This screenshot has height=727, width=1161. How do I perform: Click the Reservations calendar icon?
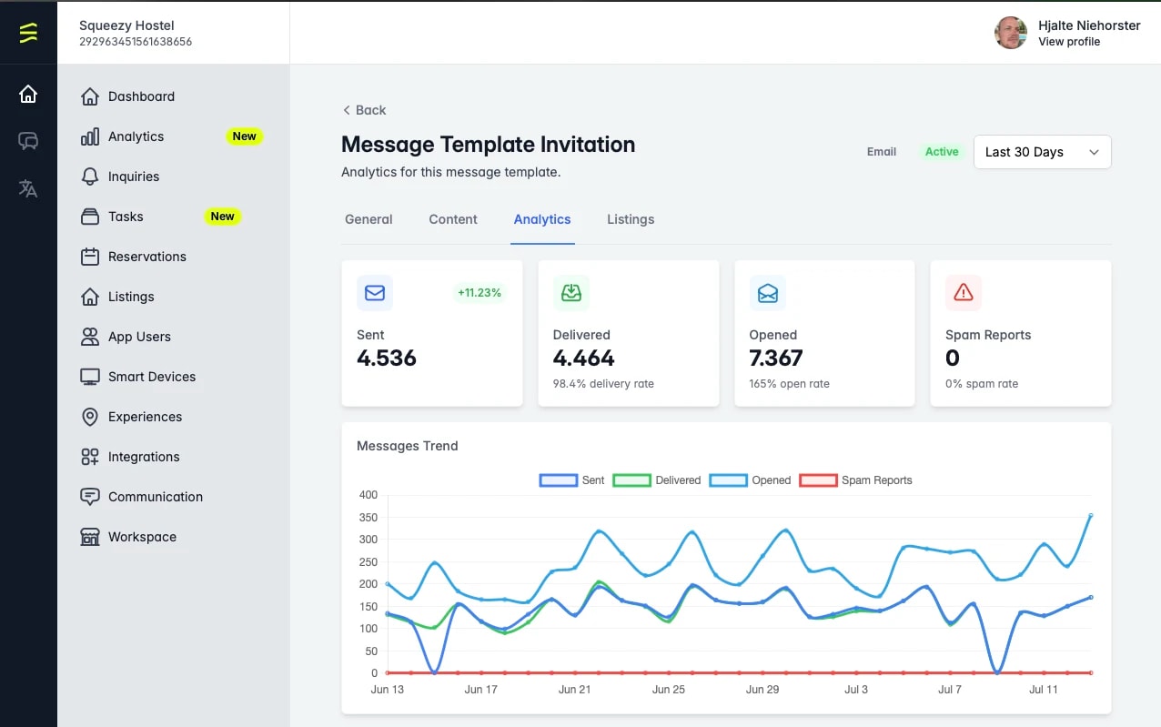tap(89, 257)
